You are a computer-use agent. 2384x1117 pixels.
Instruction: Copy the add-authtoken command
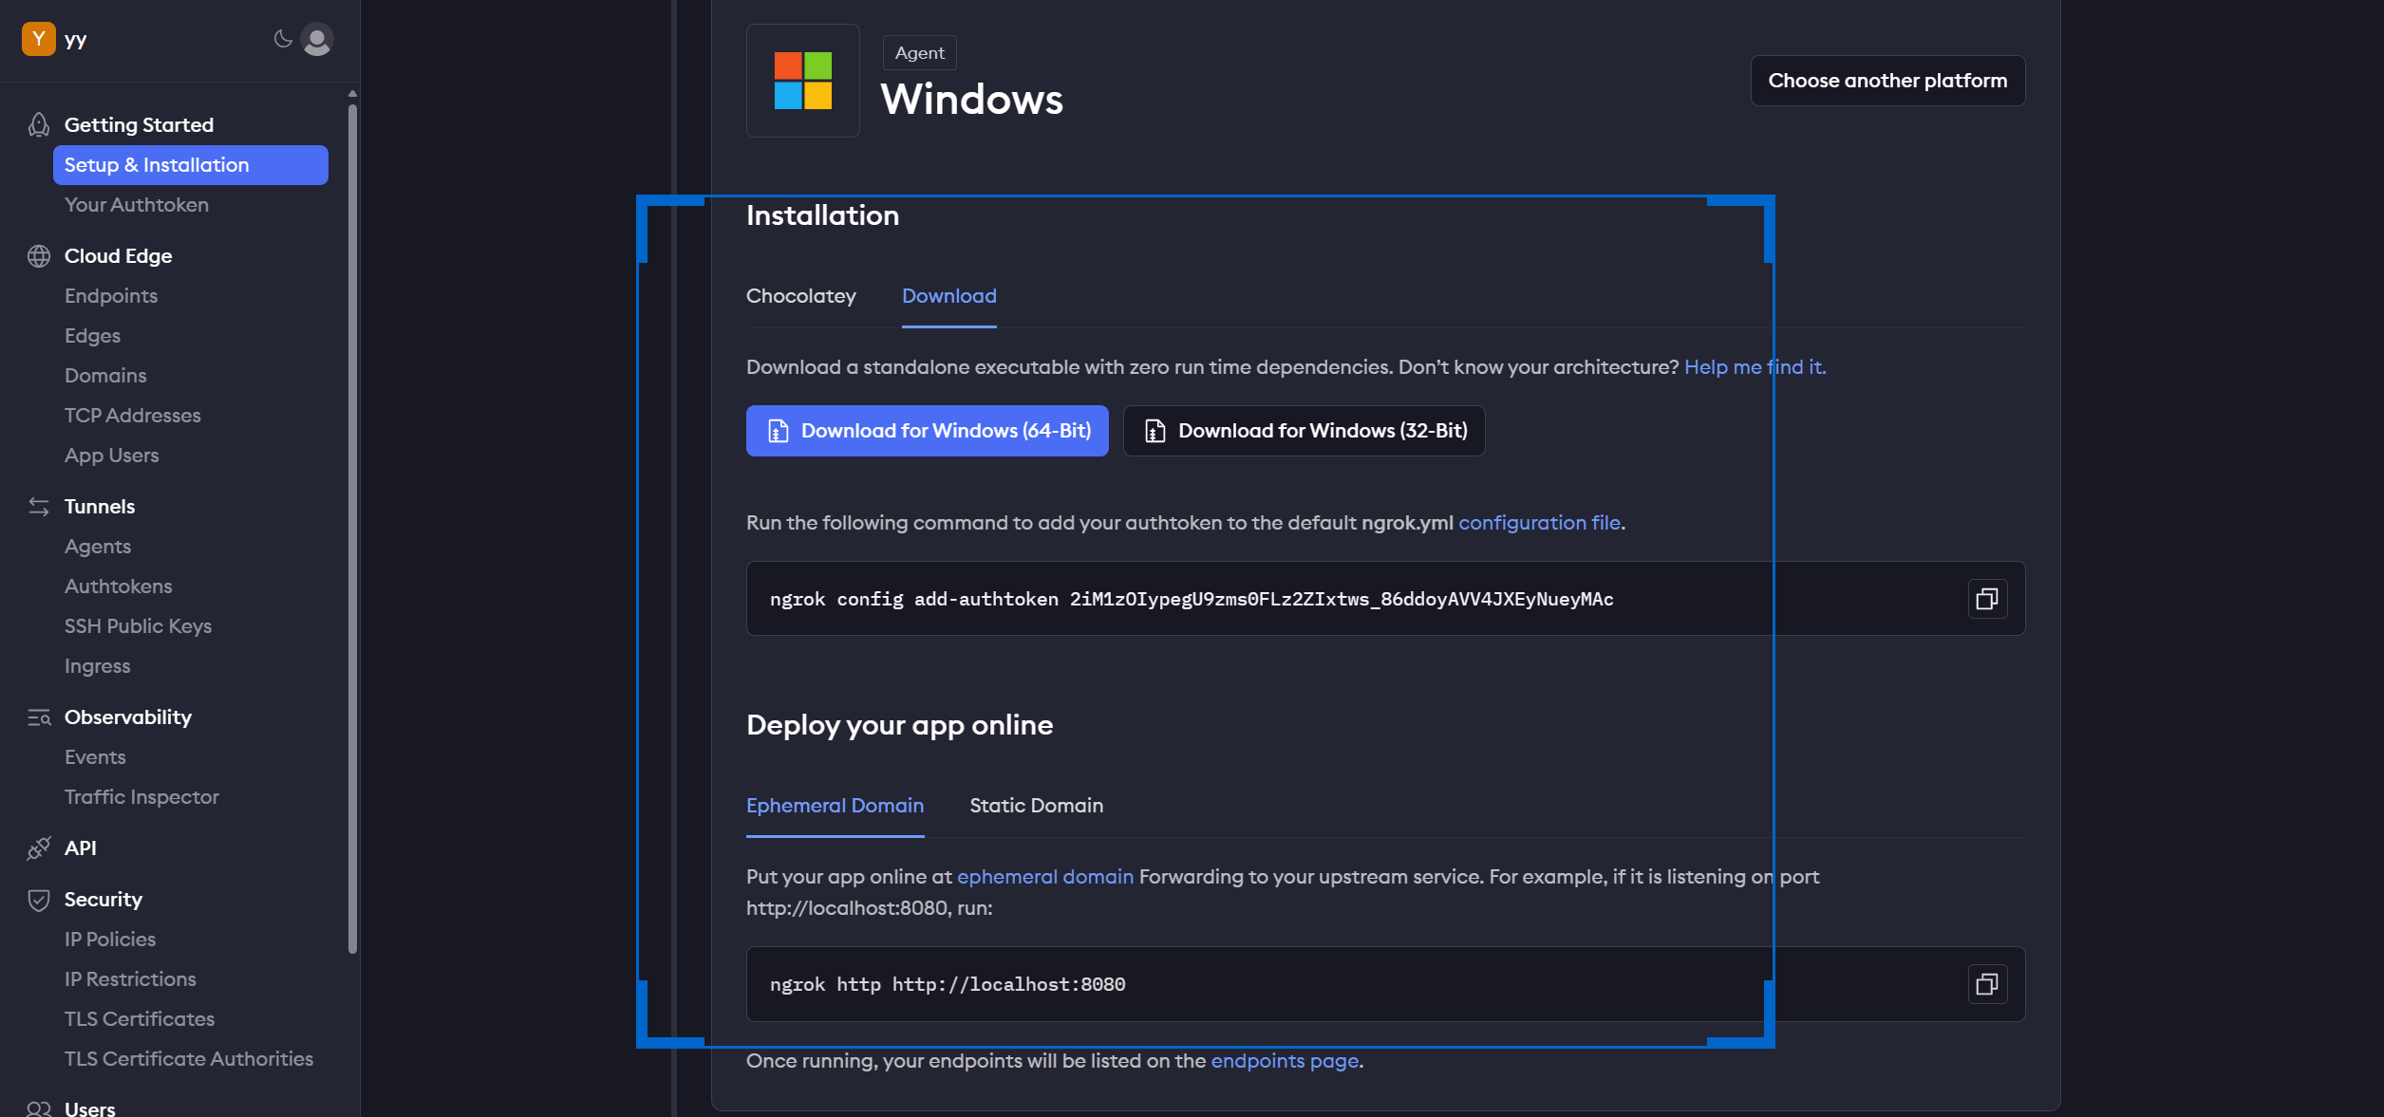[x=1986, y=599]
